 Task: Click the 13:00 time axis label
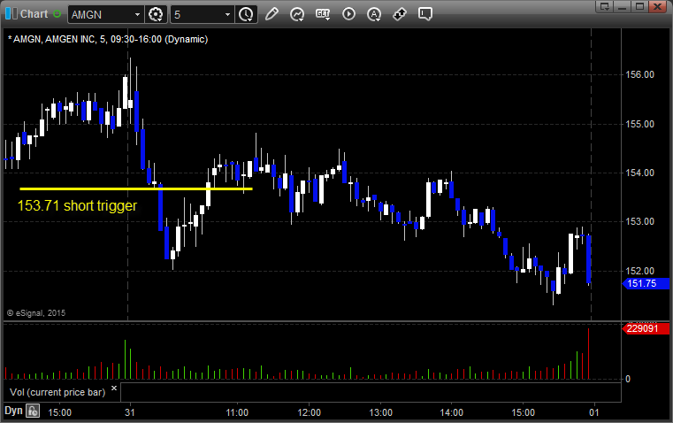point(380,412)
